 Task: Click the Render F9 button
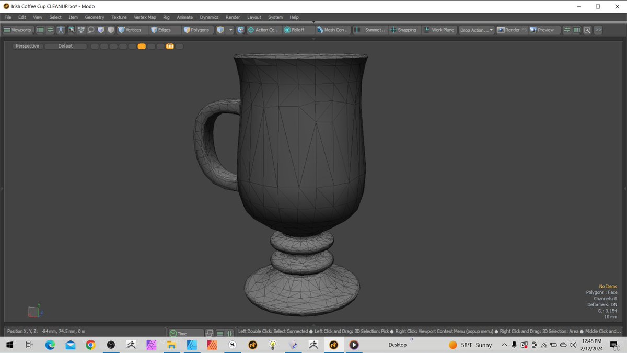512,30
